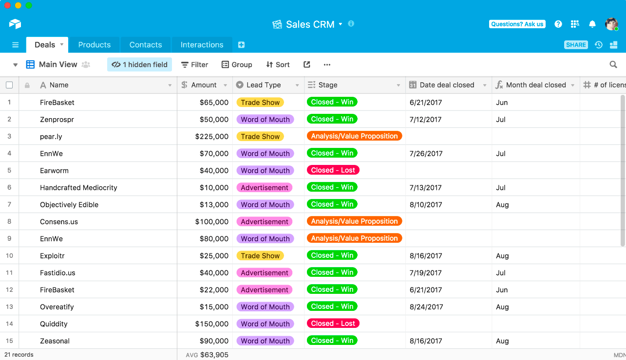The height and width of the screenshot is (360, 626).
Task: Open the Amount column dropdown arrow
Action: (225, 85)
